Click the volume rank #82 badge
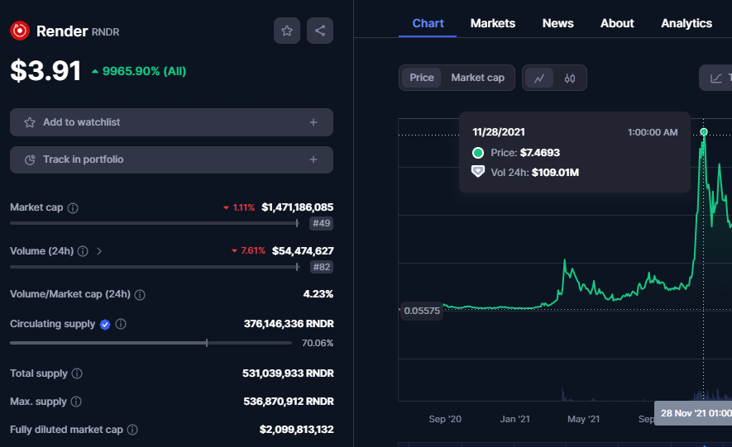 tap(321, 267)
